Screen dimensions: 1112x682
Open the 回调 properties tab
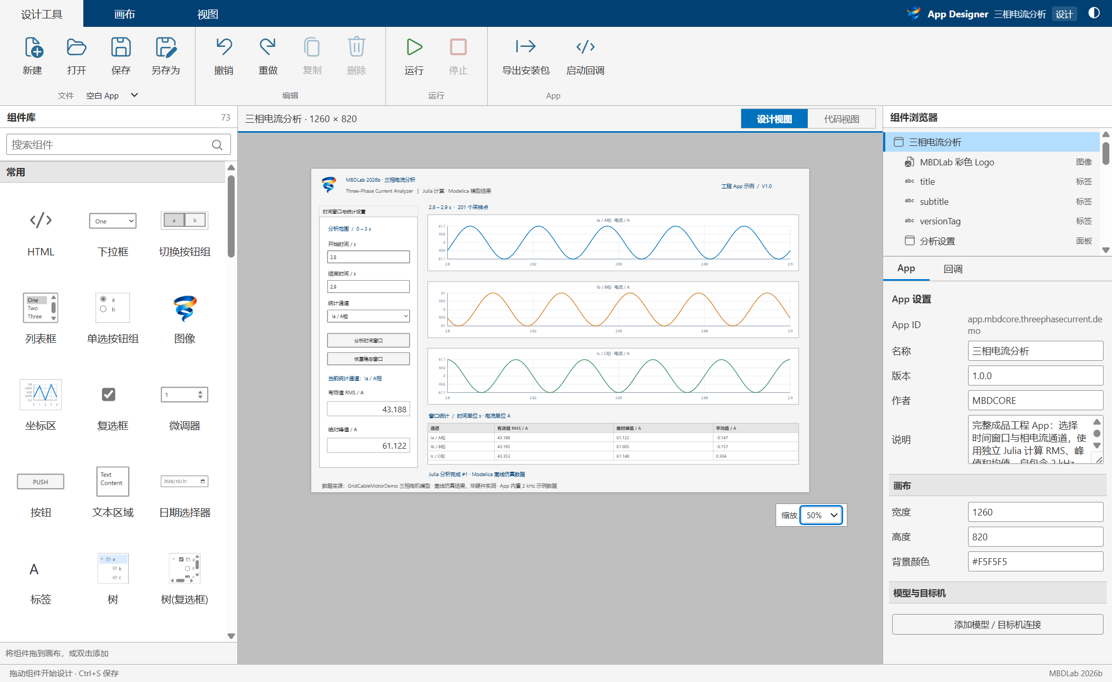[x=953, y=269]
